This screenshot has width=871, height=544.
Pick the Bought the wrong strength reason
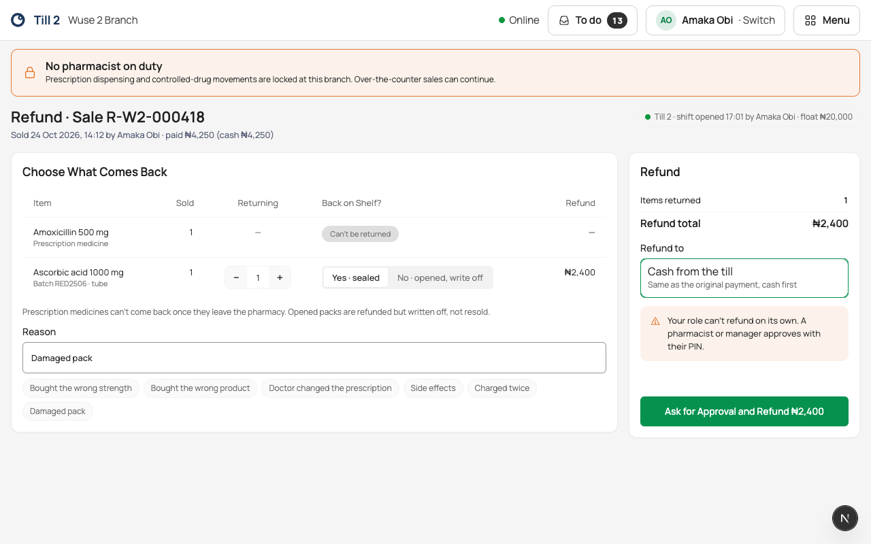tap(81, 388)
